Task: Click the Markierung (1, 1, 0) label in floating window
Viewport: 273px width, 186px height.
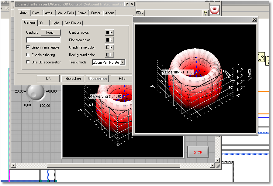Action: coord(178,72)
